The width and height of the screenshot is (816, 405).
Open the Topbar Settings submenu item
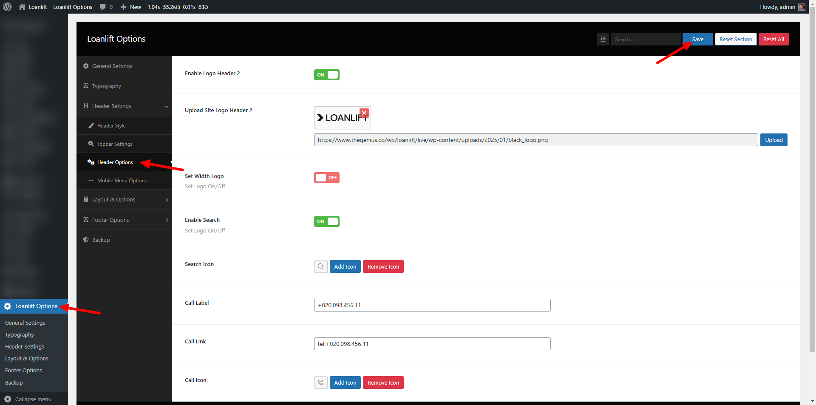115,144
